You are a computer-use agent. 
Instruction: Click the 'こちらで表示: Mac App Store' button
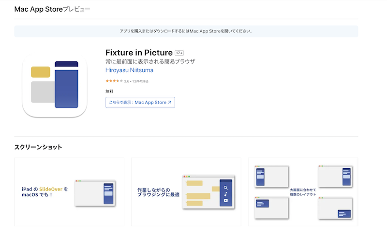[x=140, y=103]
